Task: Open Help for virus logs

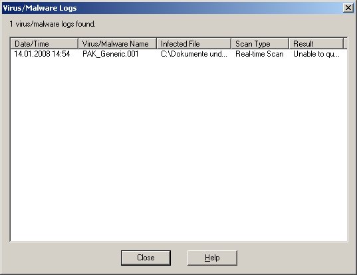Action: [x=212, y=258]
